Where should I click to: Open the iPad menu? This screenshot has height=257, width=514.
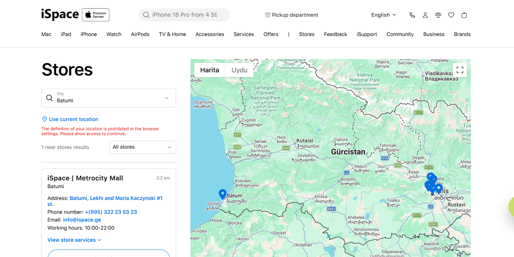point(66,34)
